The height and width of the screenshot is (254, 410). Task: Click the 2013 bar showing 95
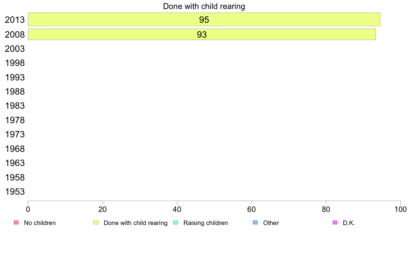[x=204, y=19]
